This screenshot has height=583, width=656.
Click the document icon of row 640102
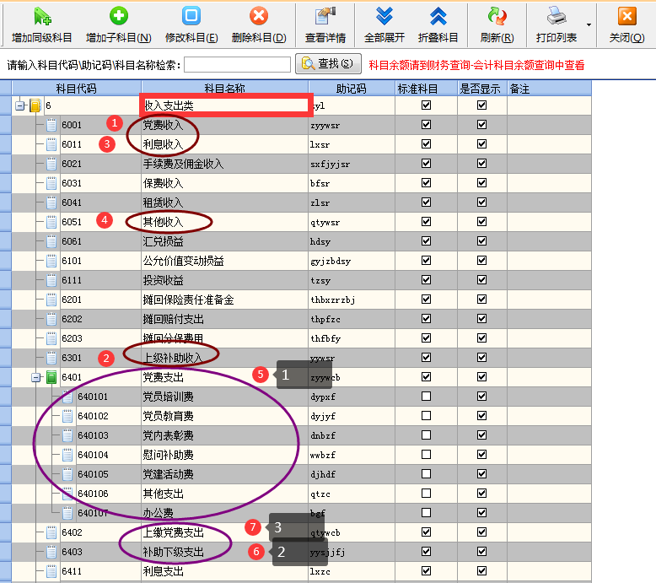click(67, 416)
